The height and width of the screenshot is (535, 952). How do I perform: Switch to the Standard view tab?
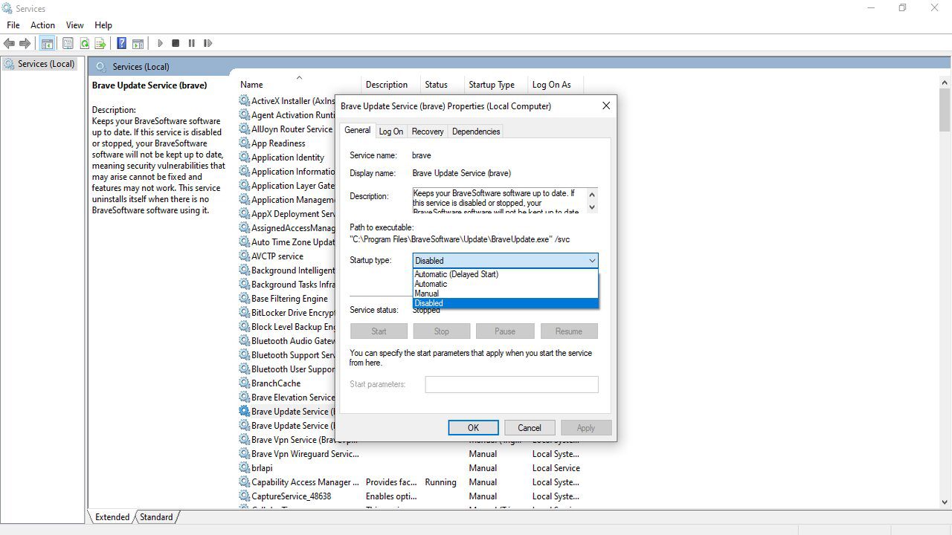click(x=156, y=517)
